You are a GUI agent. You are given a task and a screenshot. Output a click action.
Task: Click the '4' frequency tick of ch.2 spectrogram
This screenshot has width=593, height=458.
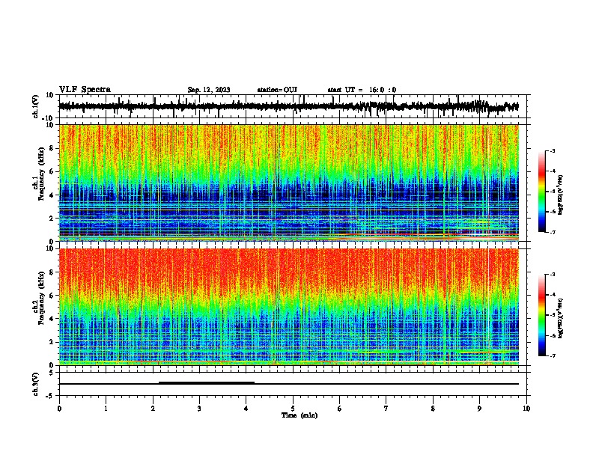[x=52, y=319]
